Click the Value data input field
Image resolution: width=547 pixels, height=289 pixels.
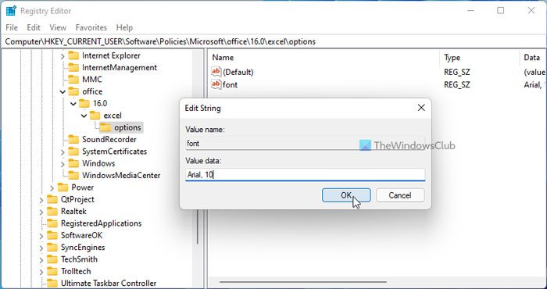[306, 175]
